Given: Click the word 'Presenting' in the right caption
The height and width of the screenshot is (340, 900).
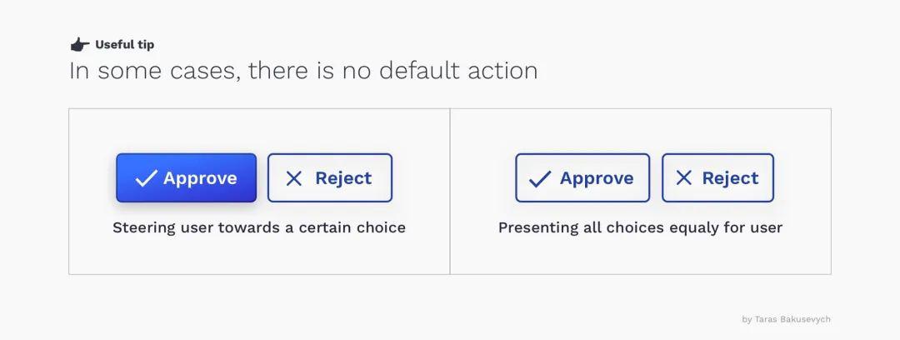Looking at the screenshot, I should (x=530, y=228).
